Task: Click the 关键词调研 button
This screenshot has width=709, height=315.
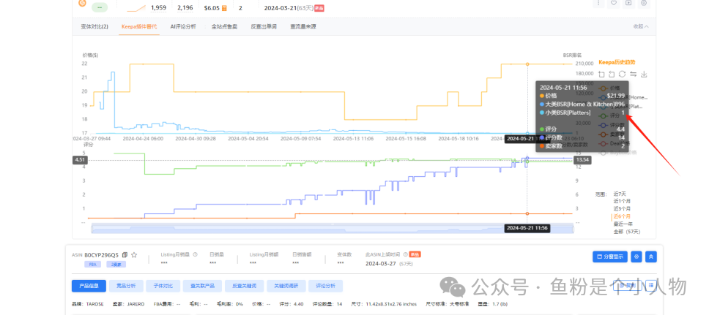Action: coord(286,286)
